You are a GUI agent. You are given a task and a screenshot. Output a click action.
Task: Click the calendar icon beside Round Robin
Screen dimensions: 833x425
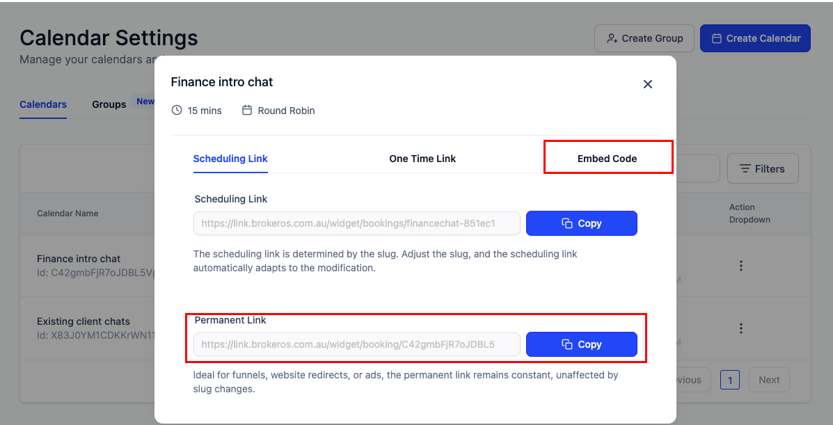[x=247, y=110]
